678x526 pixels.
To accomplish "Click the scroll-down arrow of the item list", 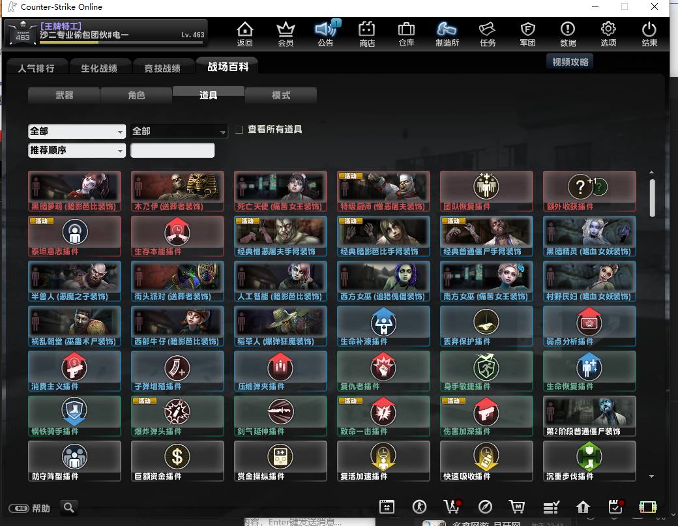I will tap(652, 476).
